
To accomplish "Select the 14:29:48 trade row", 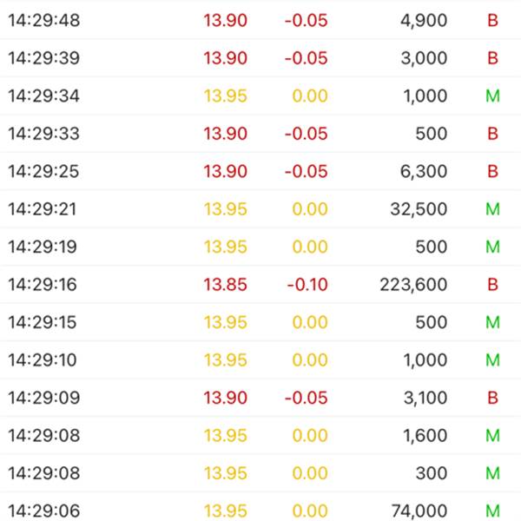I will [260, 20].
